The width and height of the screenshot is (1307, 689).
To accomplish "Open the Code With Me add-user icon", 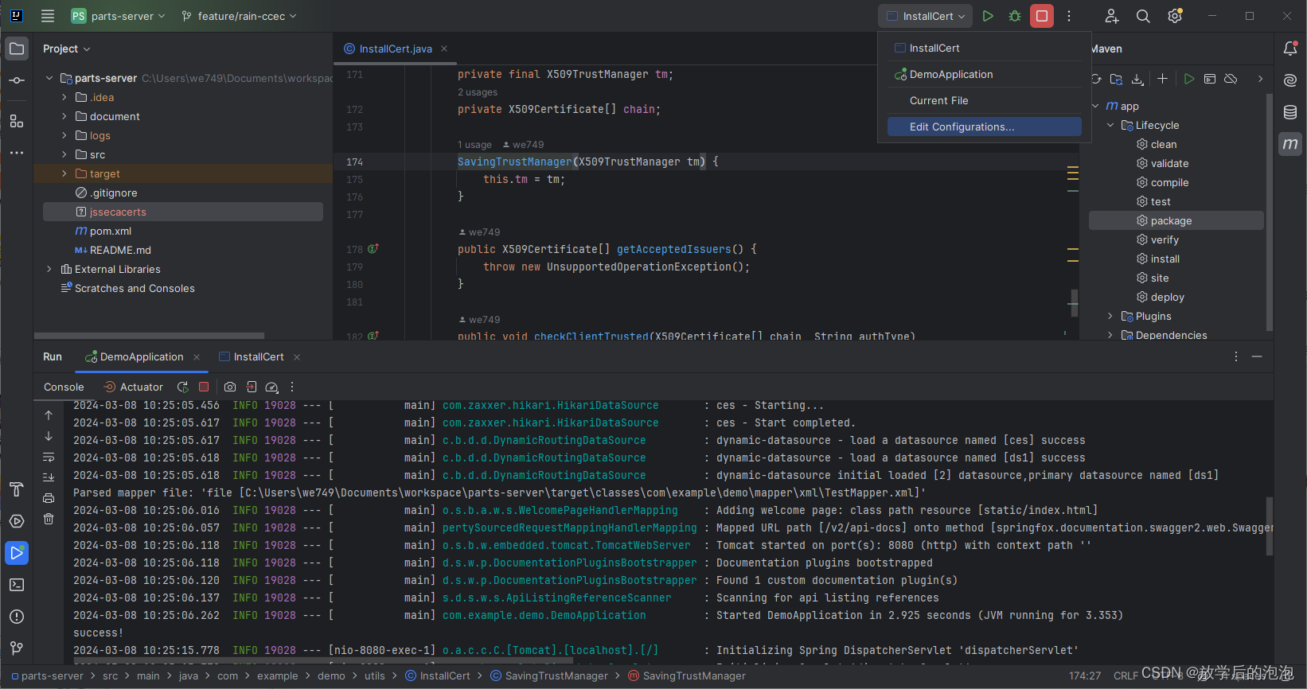I will (1112, 16).
